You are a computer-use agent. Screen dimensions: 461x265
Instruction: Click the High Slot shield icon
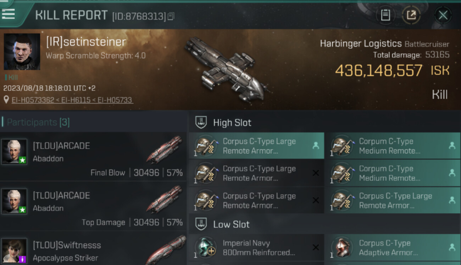(x=201, y=122)
